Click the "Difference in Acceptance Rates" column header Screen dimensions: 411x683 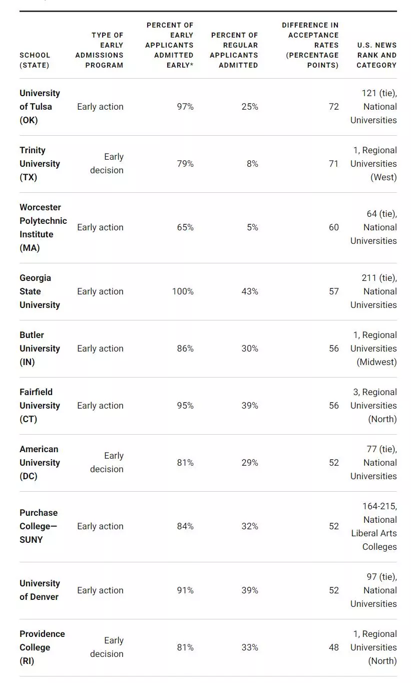point(310,45)
